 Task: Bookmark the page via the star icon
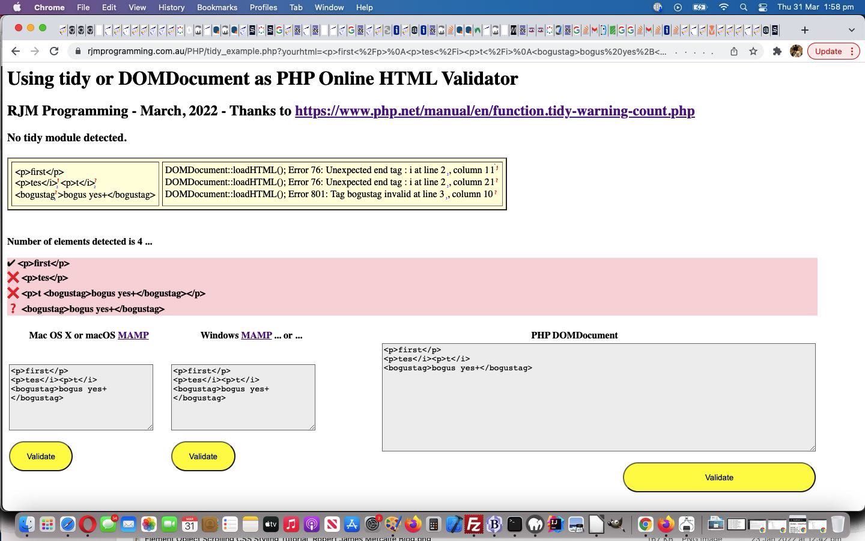coord(753,51)
